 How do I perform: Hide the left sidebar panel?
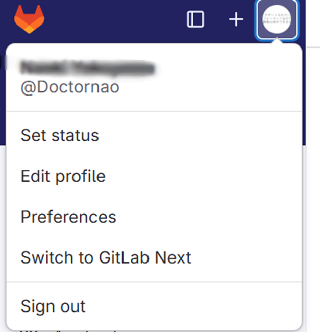195,19
